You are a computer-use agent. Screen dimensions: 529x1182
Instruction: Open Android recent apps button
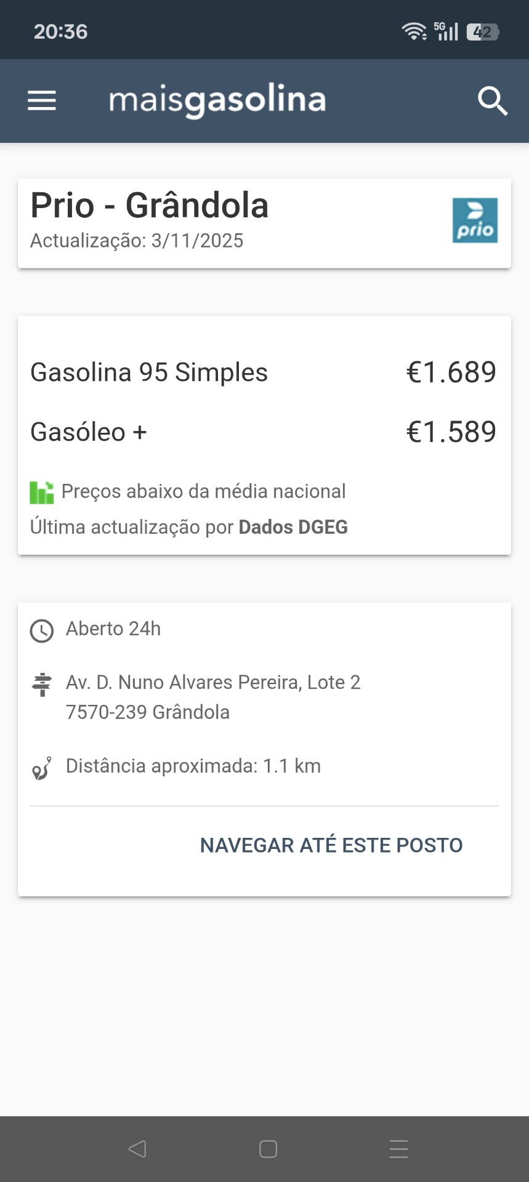(x=398, y=1149)
